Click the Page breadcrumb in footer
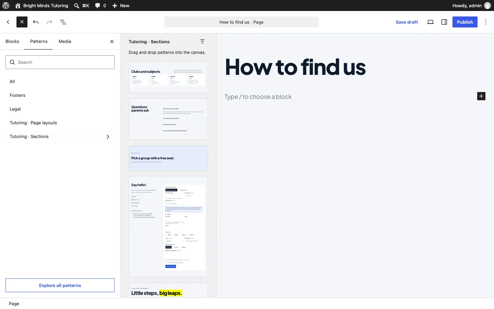 coord(14,304)
